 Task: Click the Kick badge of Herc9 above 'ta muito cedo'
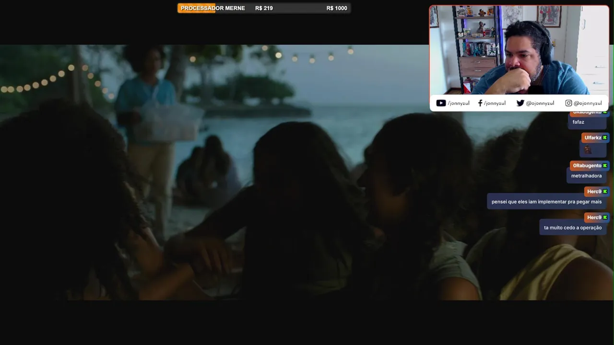(x=605, y=217)
